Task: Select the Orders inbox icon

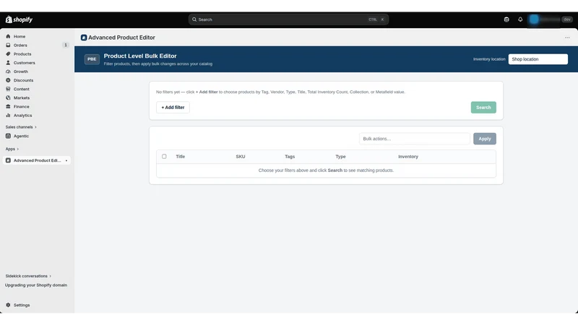Action: (8, 45)
